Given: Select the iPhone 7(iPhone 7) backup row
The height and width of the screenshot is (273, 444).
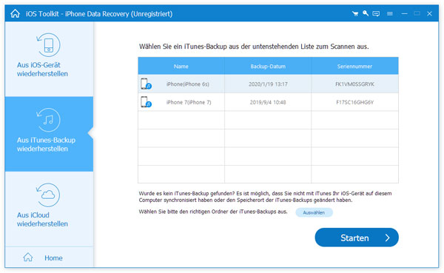Looking at the screenshot, I should (x=268, y=102).
